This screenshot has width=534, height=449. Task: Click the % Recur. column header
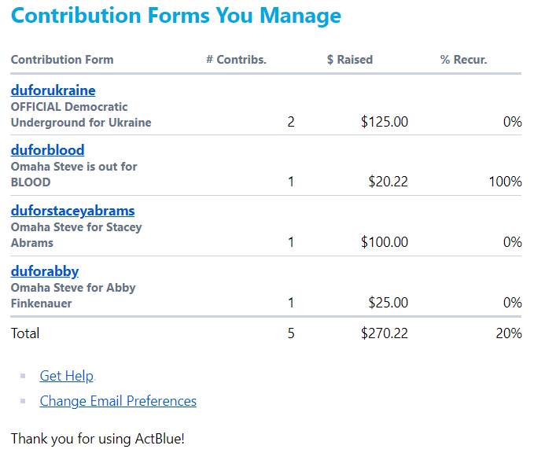[x=463, y=60]
